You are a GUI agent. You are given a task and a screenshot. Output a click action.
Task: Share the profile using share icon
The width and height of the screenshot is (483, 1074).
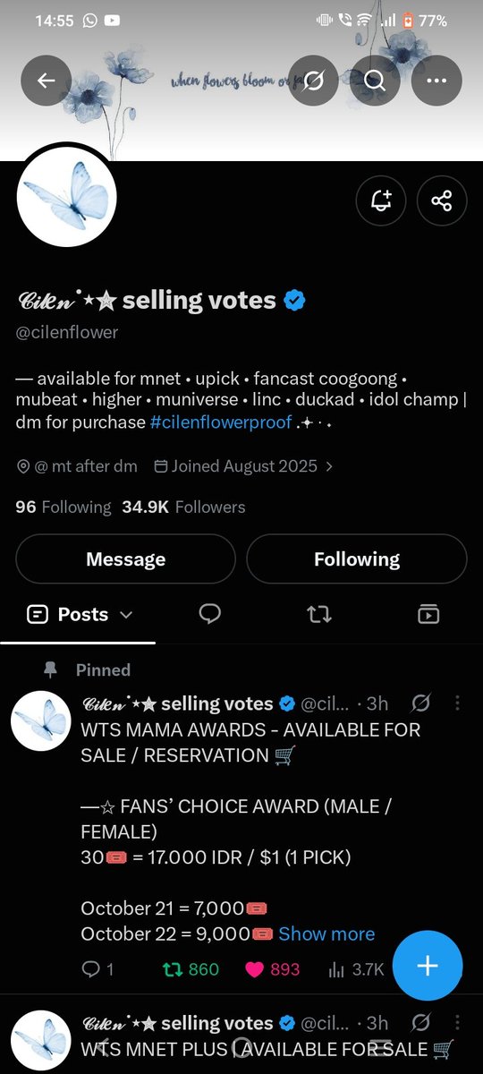[x=442, y=200]
